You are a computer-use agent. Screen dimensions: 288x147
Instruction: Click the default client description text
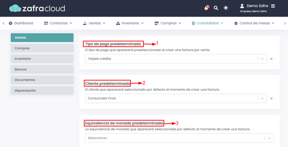point(152,90)
